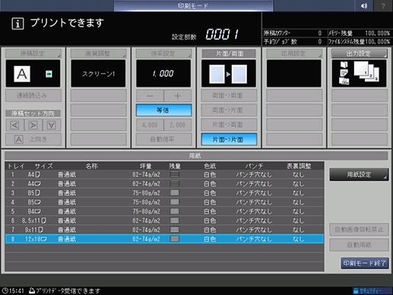Click tray 3 remaining amount indicator

[175, 193]
